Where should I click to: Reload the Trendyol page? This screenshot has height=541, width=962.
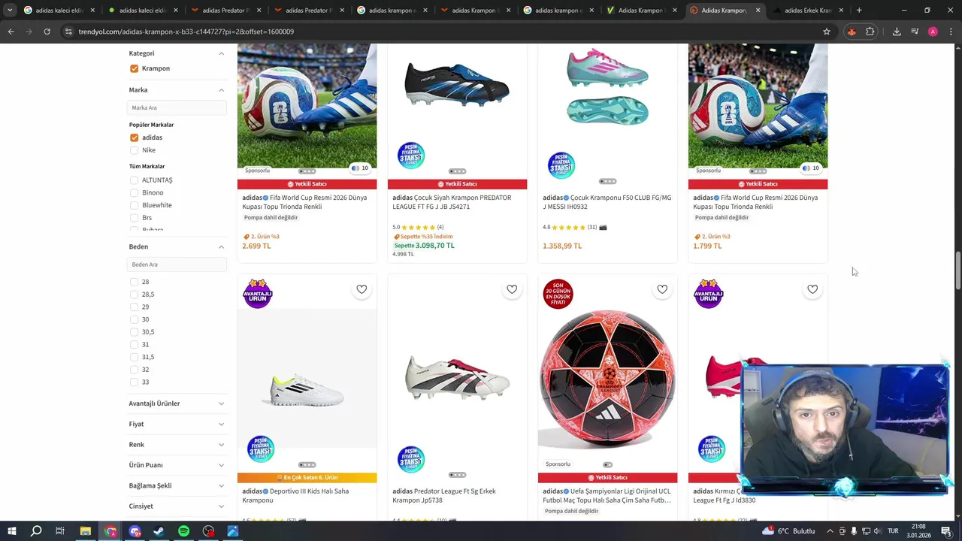(x=47, y=32)
